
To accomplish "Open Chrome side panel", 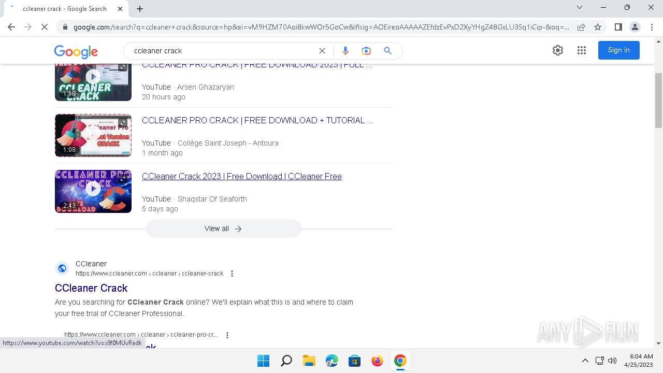I will click(618, 27).
